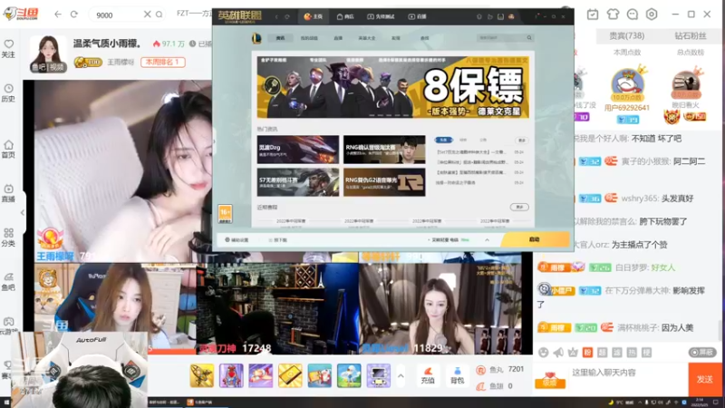Select 资讯 sub-tab in LoL client
Screen dimensions: 725x408
(x=280, y=38)
